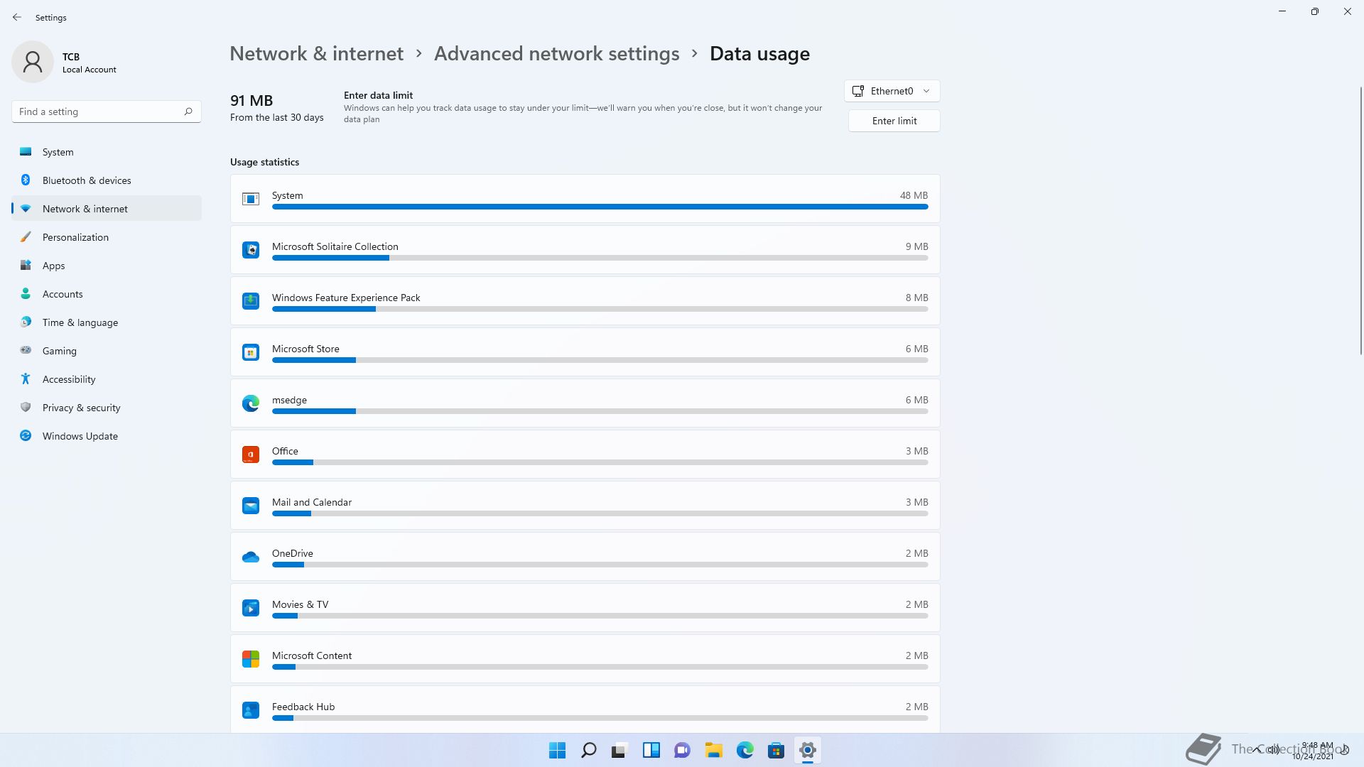Click the Mail and Calendar icon
This screenshot has height=767, width=1364.
[x=251, y=506]
